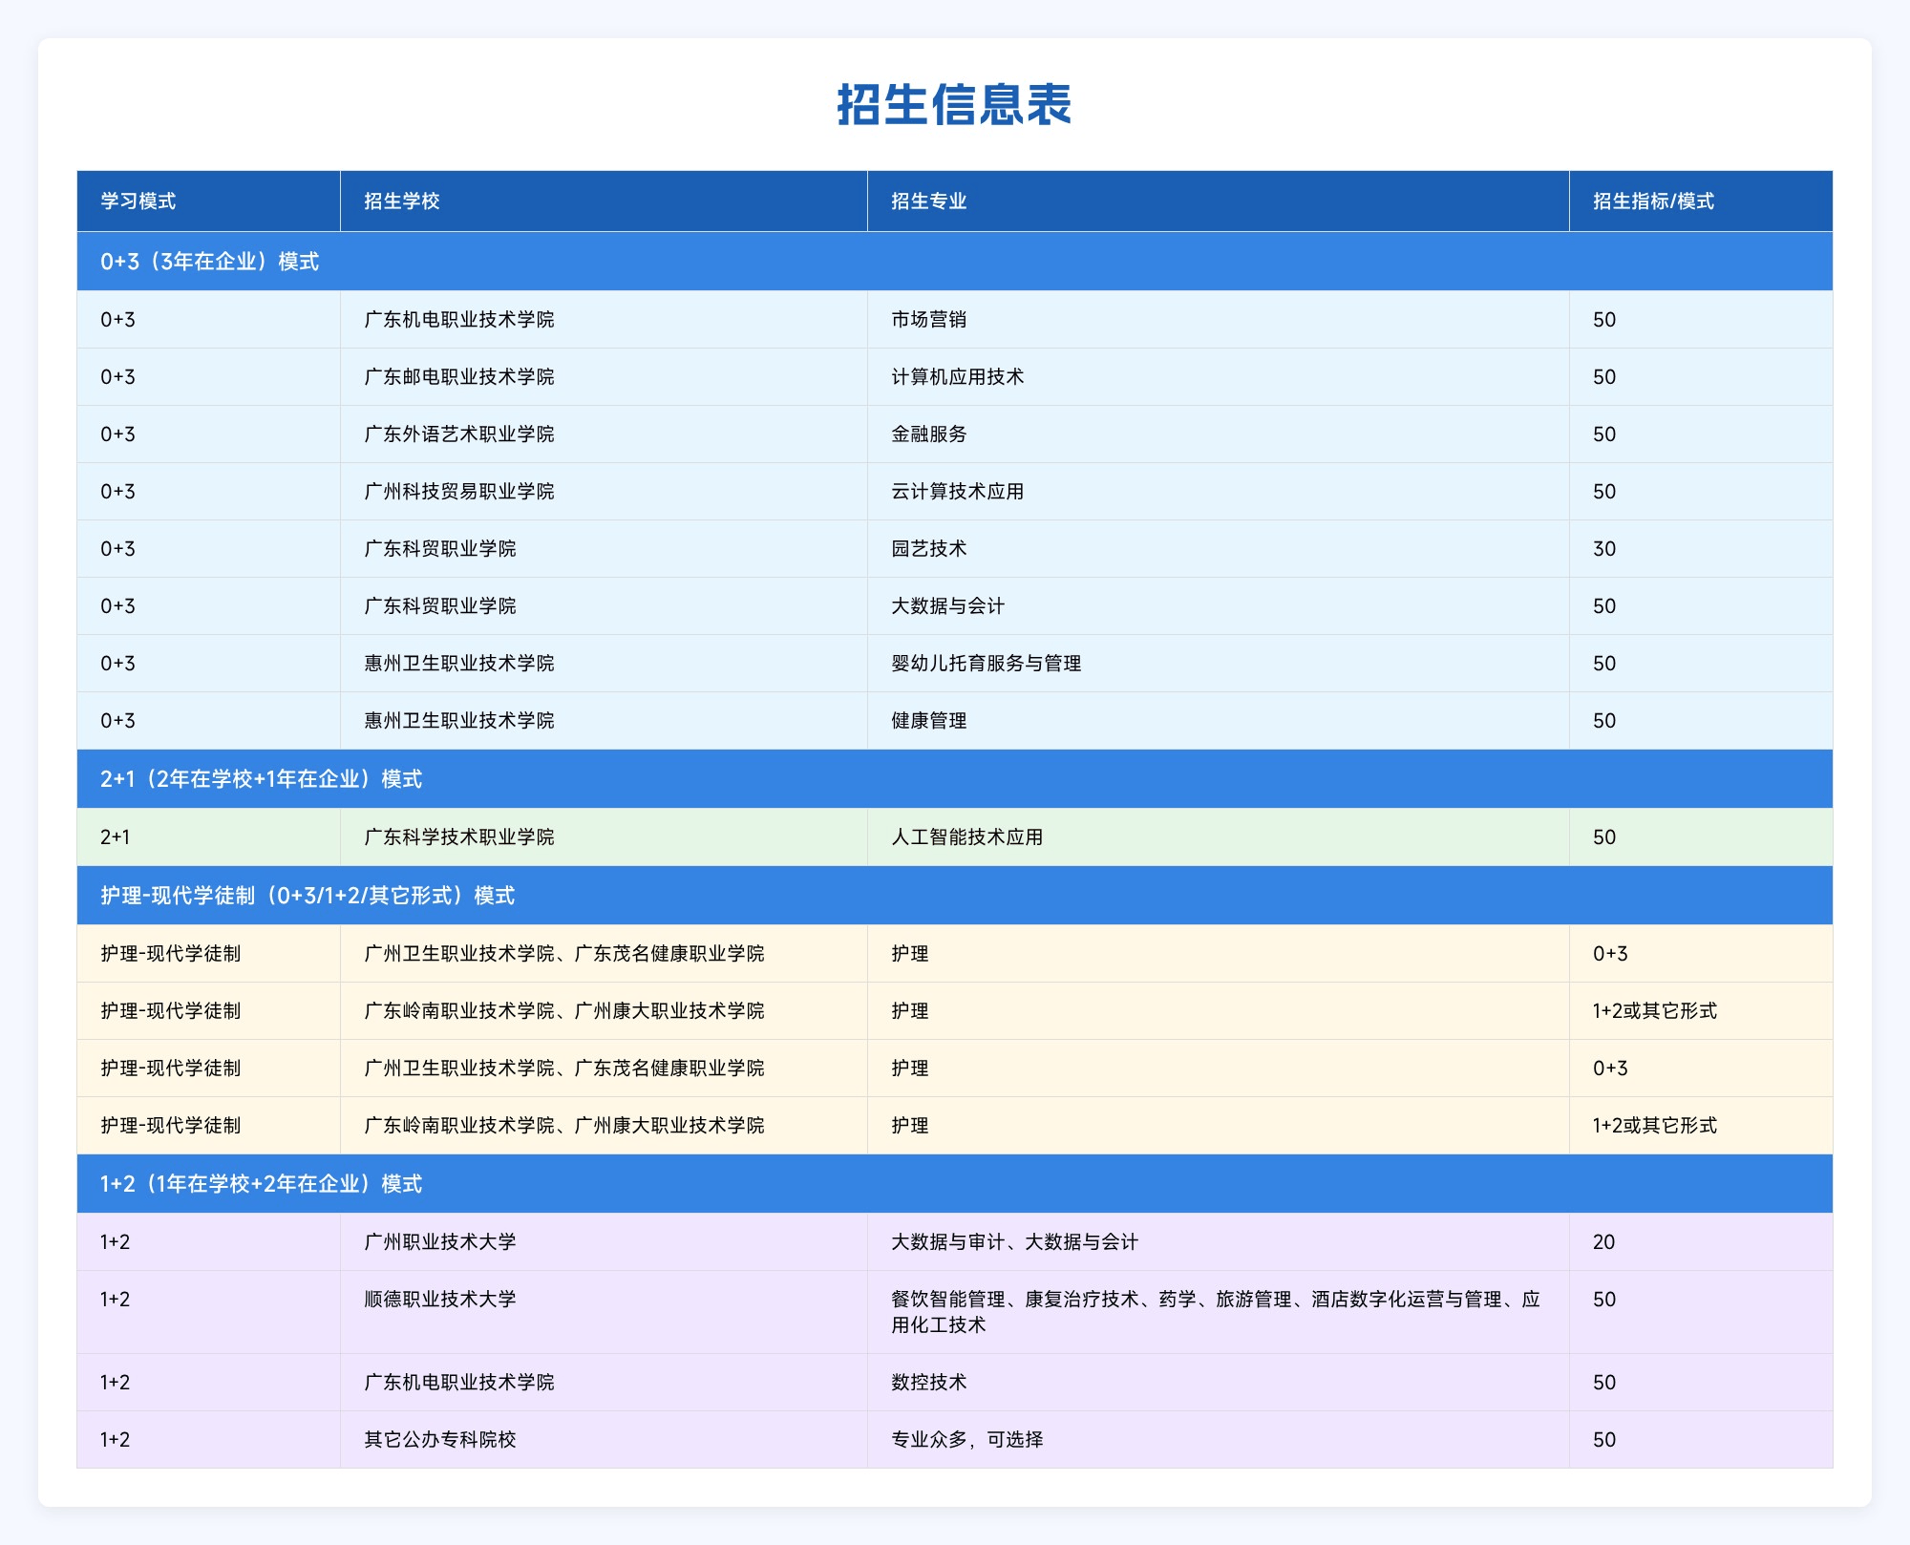Click the 2+1 study mode cell
Image resolution: width=1910 pixels, height=1545 pixels.
pos(208,837)
